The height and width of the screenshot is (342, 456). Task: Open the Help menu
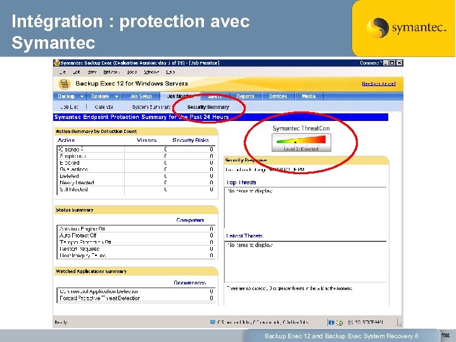coord(170,72)
